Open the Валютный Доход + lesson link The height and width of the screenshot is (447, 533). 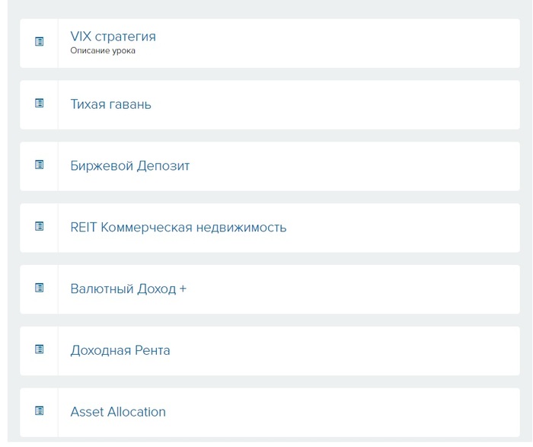point(129,289)
